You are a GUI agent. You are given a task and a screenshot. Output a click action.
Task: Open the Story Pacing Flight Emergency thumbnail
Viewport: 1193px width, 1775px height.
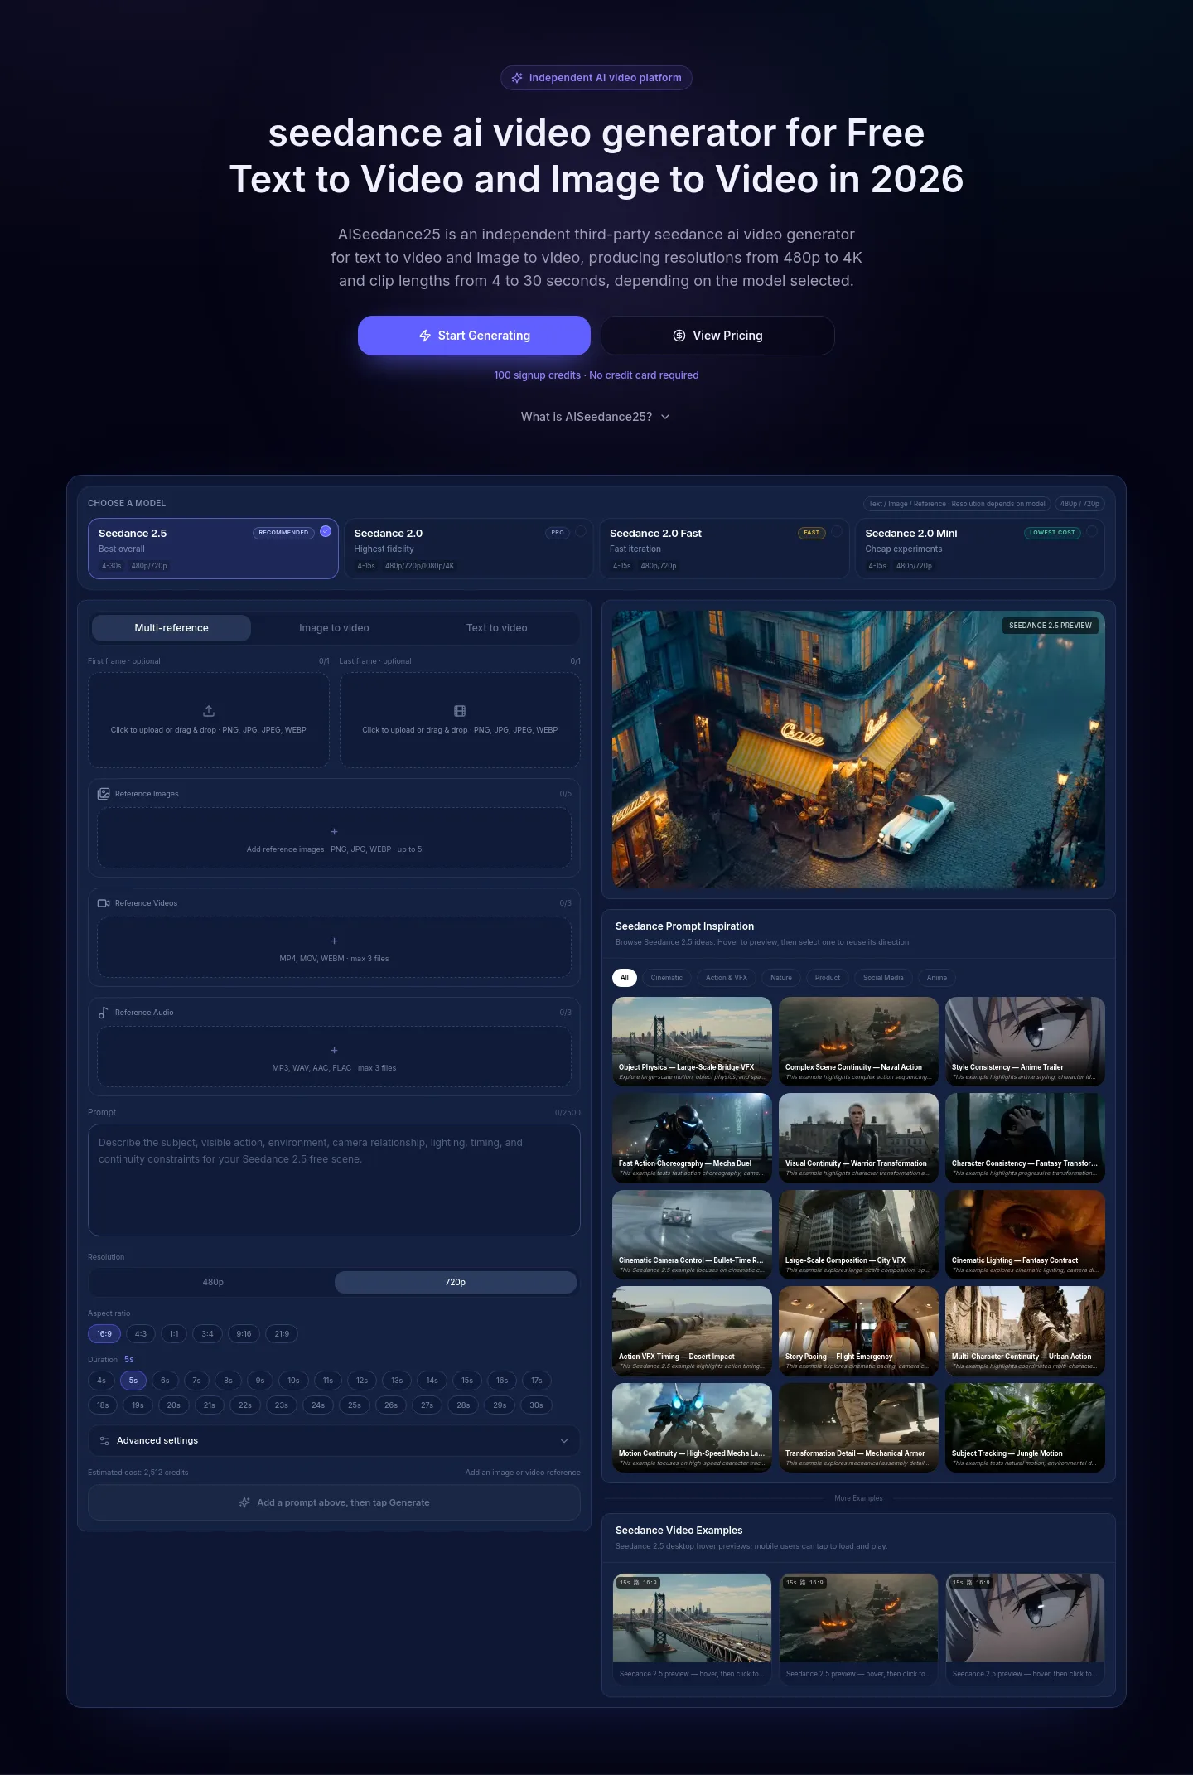point(858,1331)
